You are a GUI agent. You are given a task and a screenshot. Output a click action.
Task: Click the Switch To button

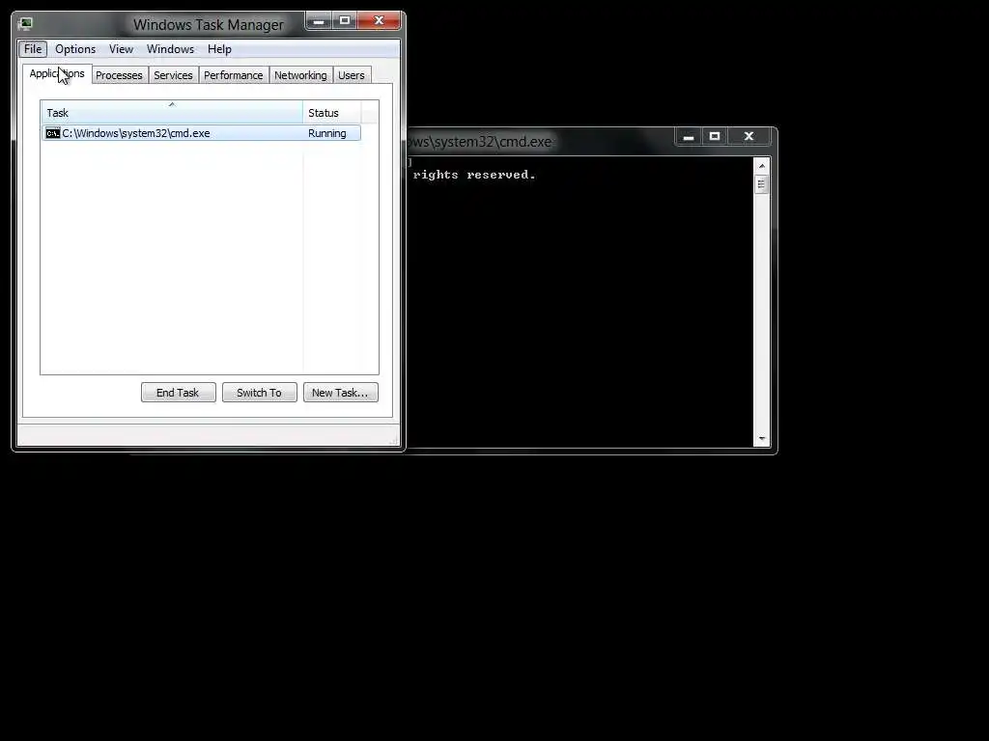tap(259, 393)
